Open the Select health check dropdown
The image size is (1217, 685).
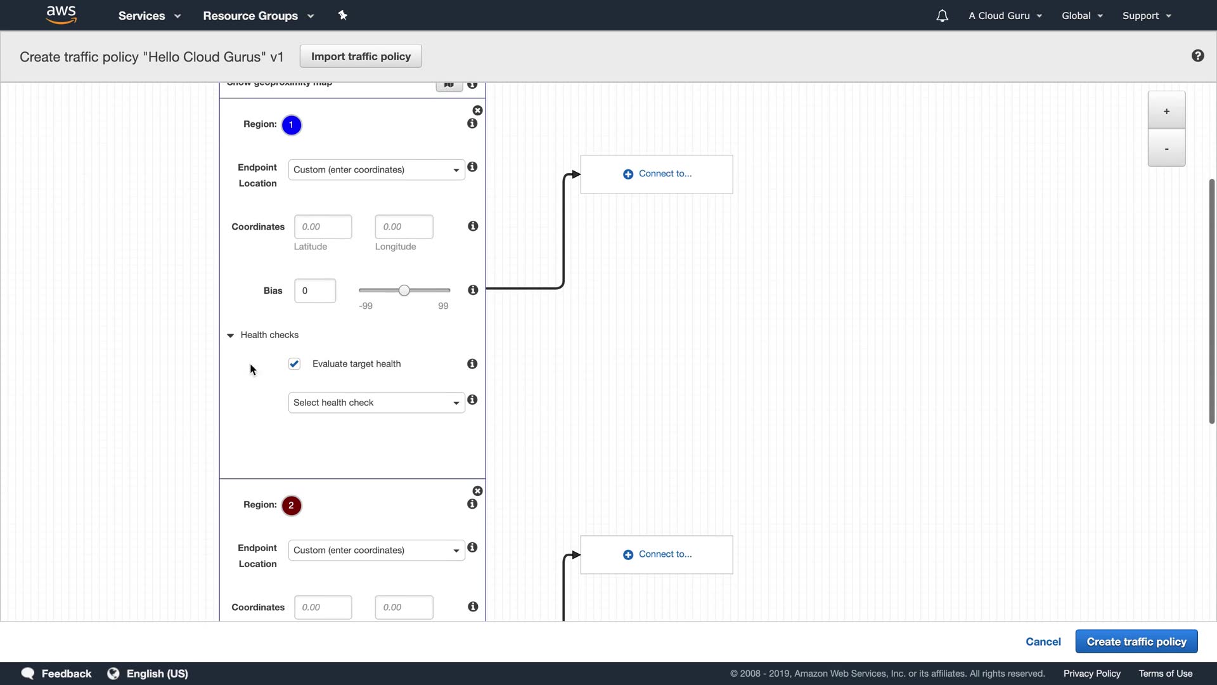(376, 403)
